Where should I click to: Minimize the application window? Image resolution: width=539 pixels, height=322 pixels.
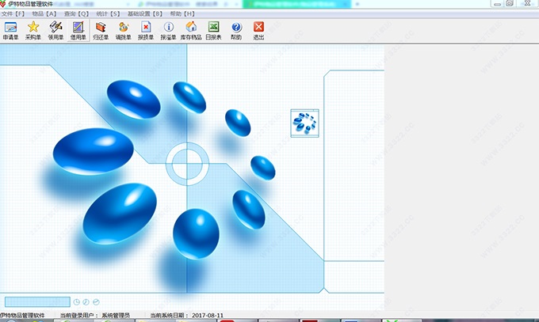tap(497, 4)
